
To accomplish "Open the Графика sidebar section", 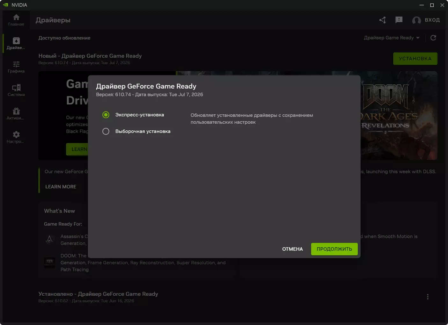I will click(x=16, y=67).
